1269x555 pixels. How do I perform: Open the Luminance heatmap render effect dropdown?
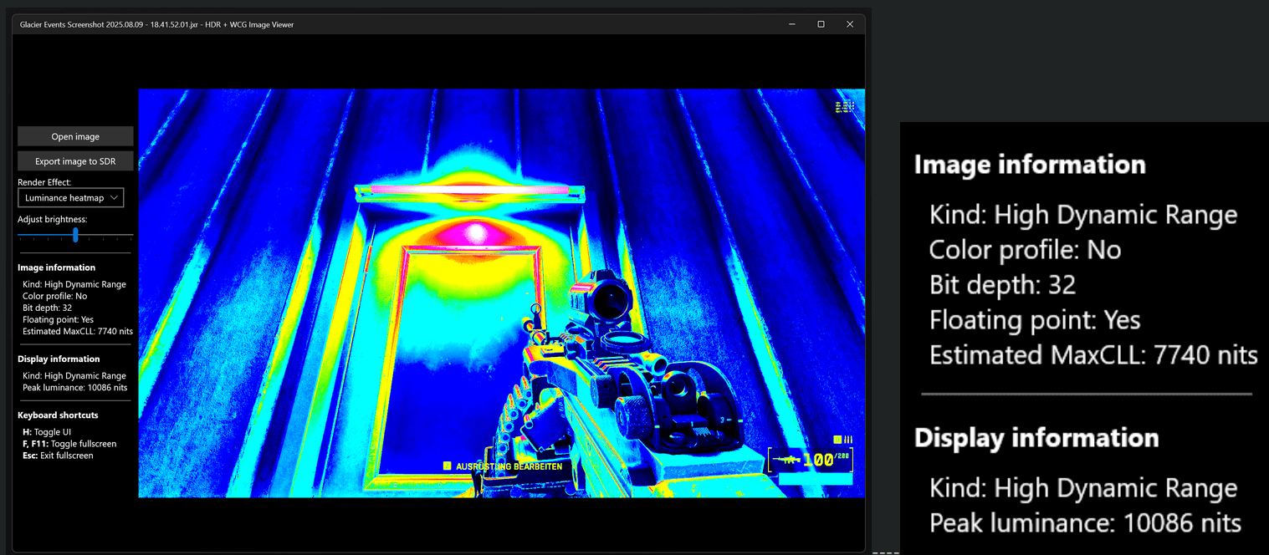tap(71, 198)
